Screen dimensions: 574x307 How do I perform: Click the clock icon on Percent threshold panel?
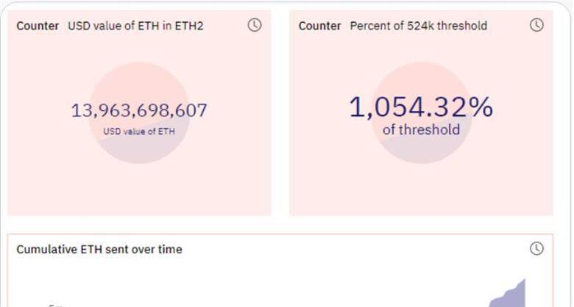(x=536, y=25)
